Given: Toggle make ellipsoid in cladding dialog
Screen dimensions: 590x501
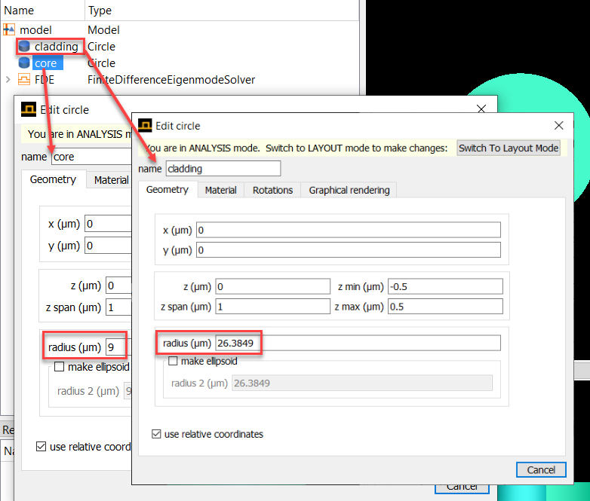Looking at the screenshot, I should coord(173,361).
